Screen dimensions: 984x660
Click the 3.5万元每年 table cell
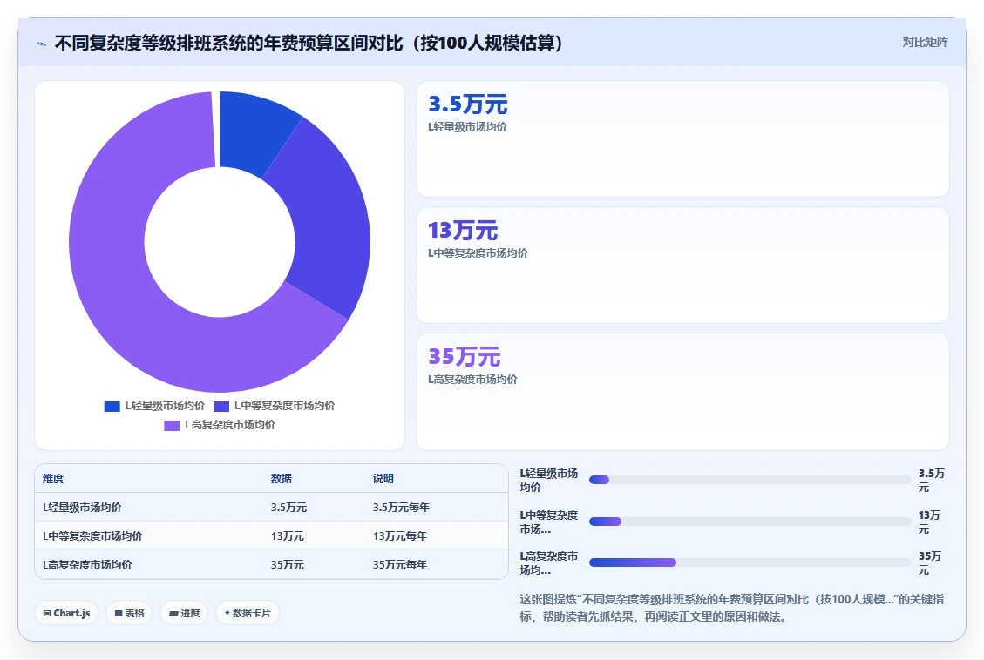401,508
